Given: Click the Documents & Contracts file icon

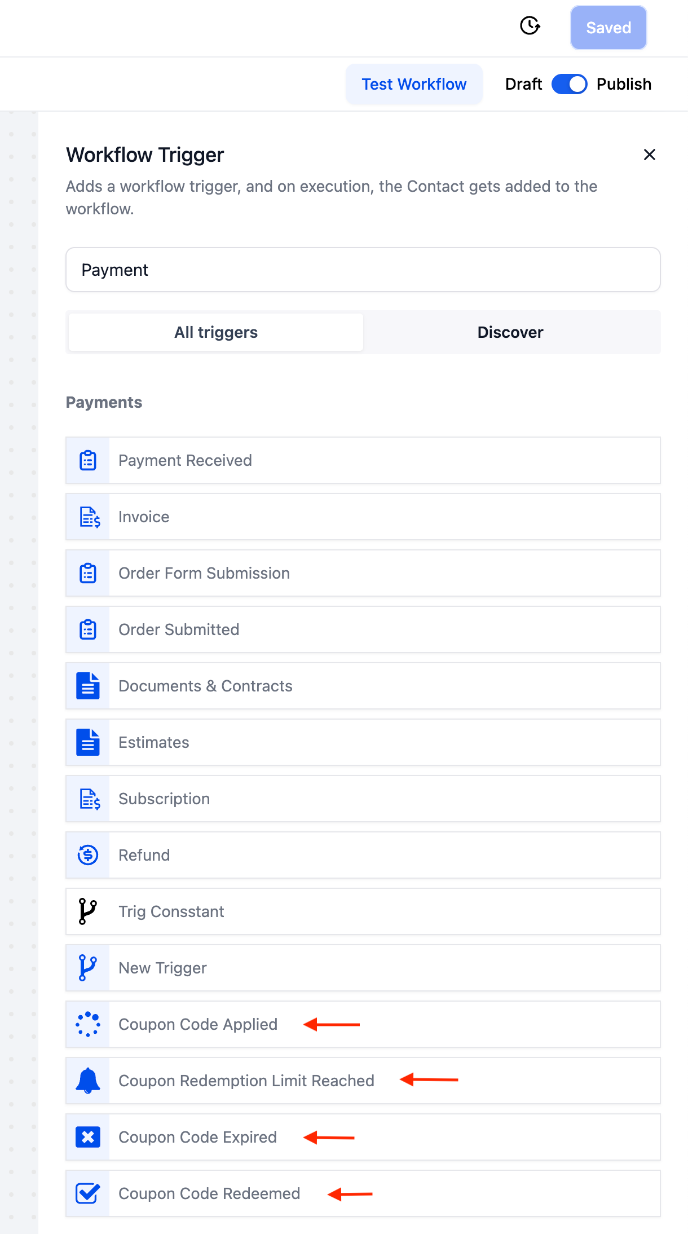Looking at the screenshot, I should coord(88,686).
